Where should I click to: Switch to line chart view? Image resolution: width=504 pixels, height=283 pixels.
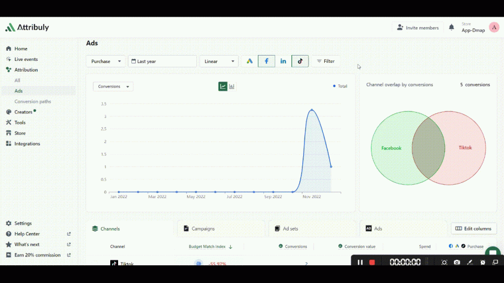(223, 86)
